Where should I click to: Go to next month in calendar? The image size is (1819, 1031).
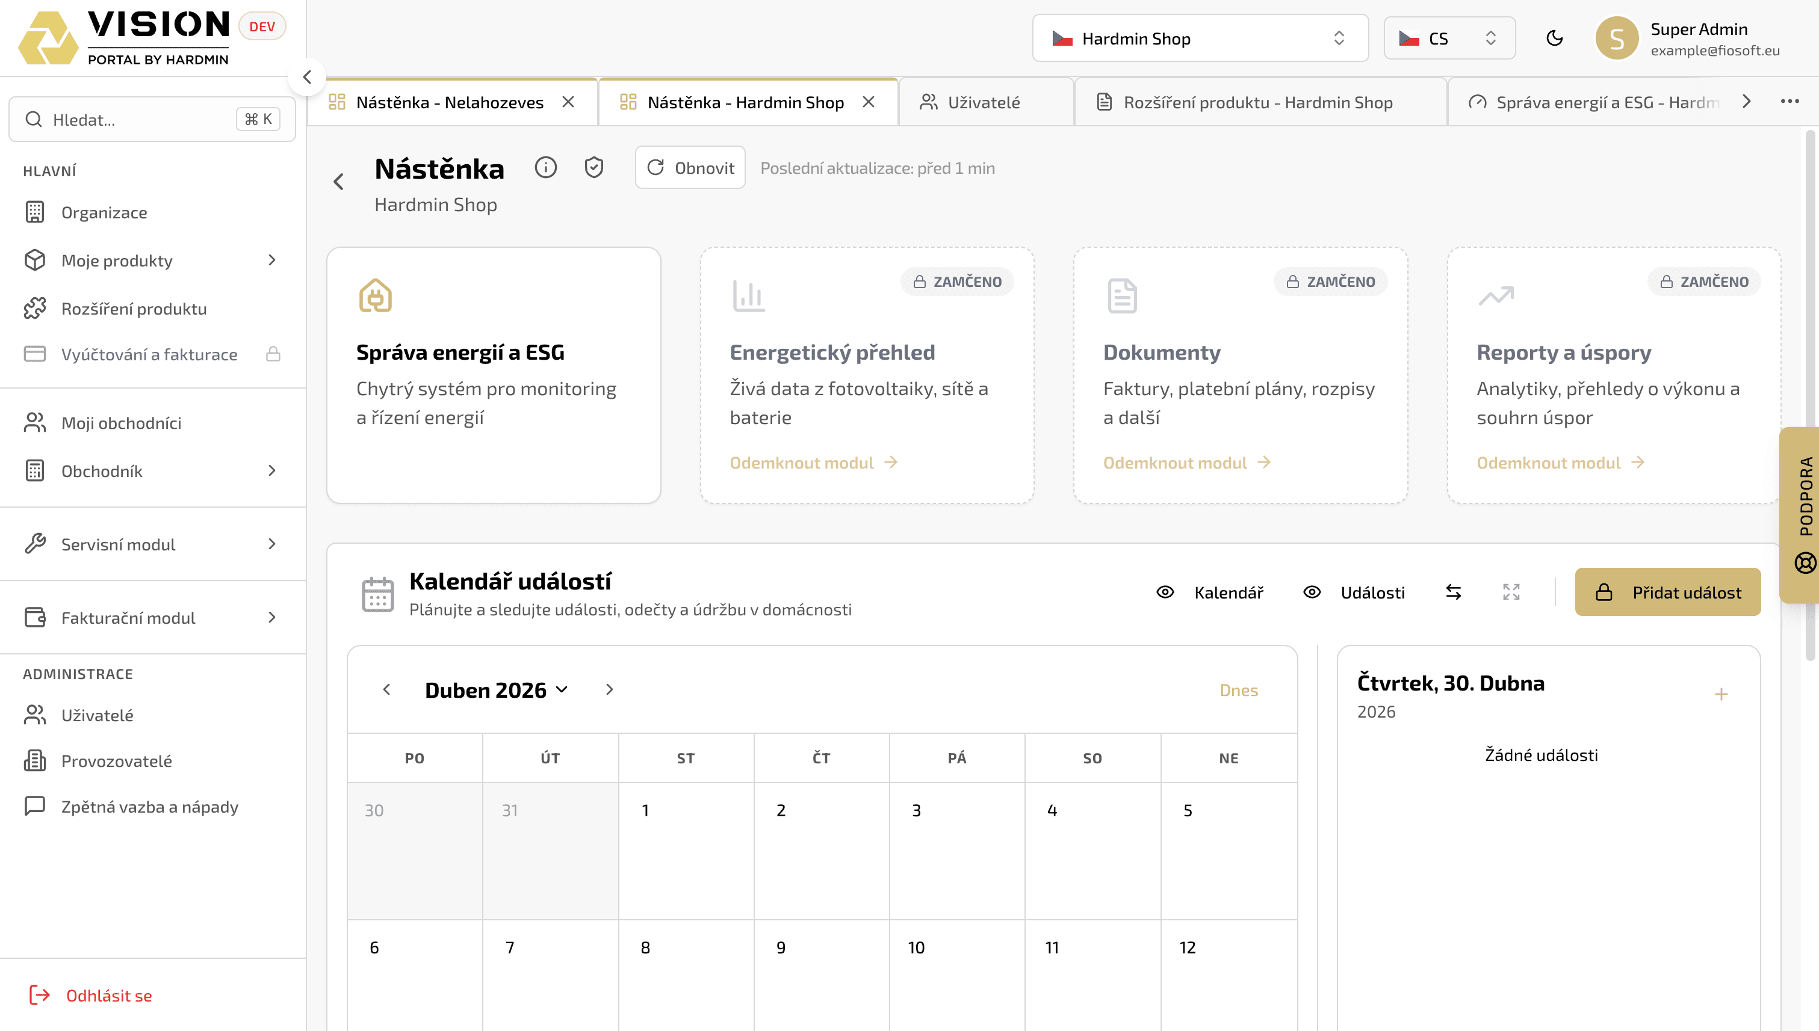[609, 690]
